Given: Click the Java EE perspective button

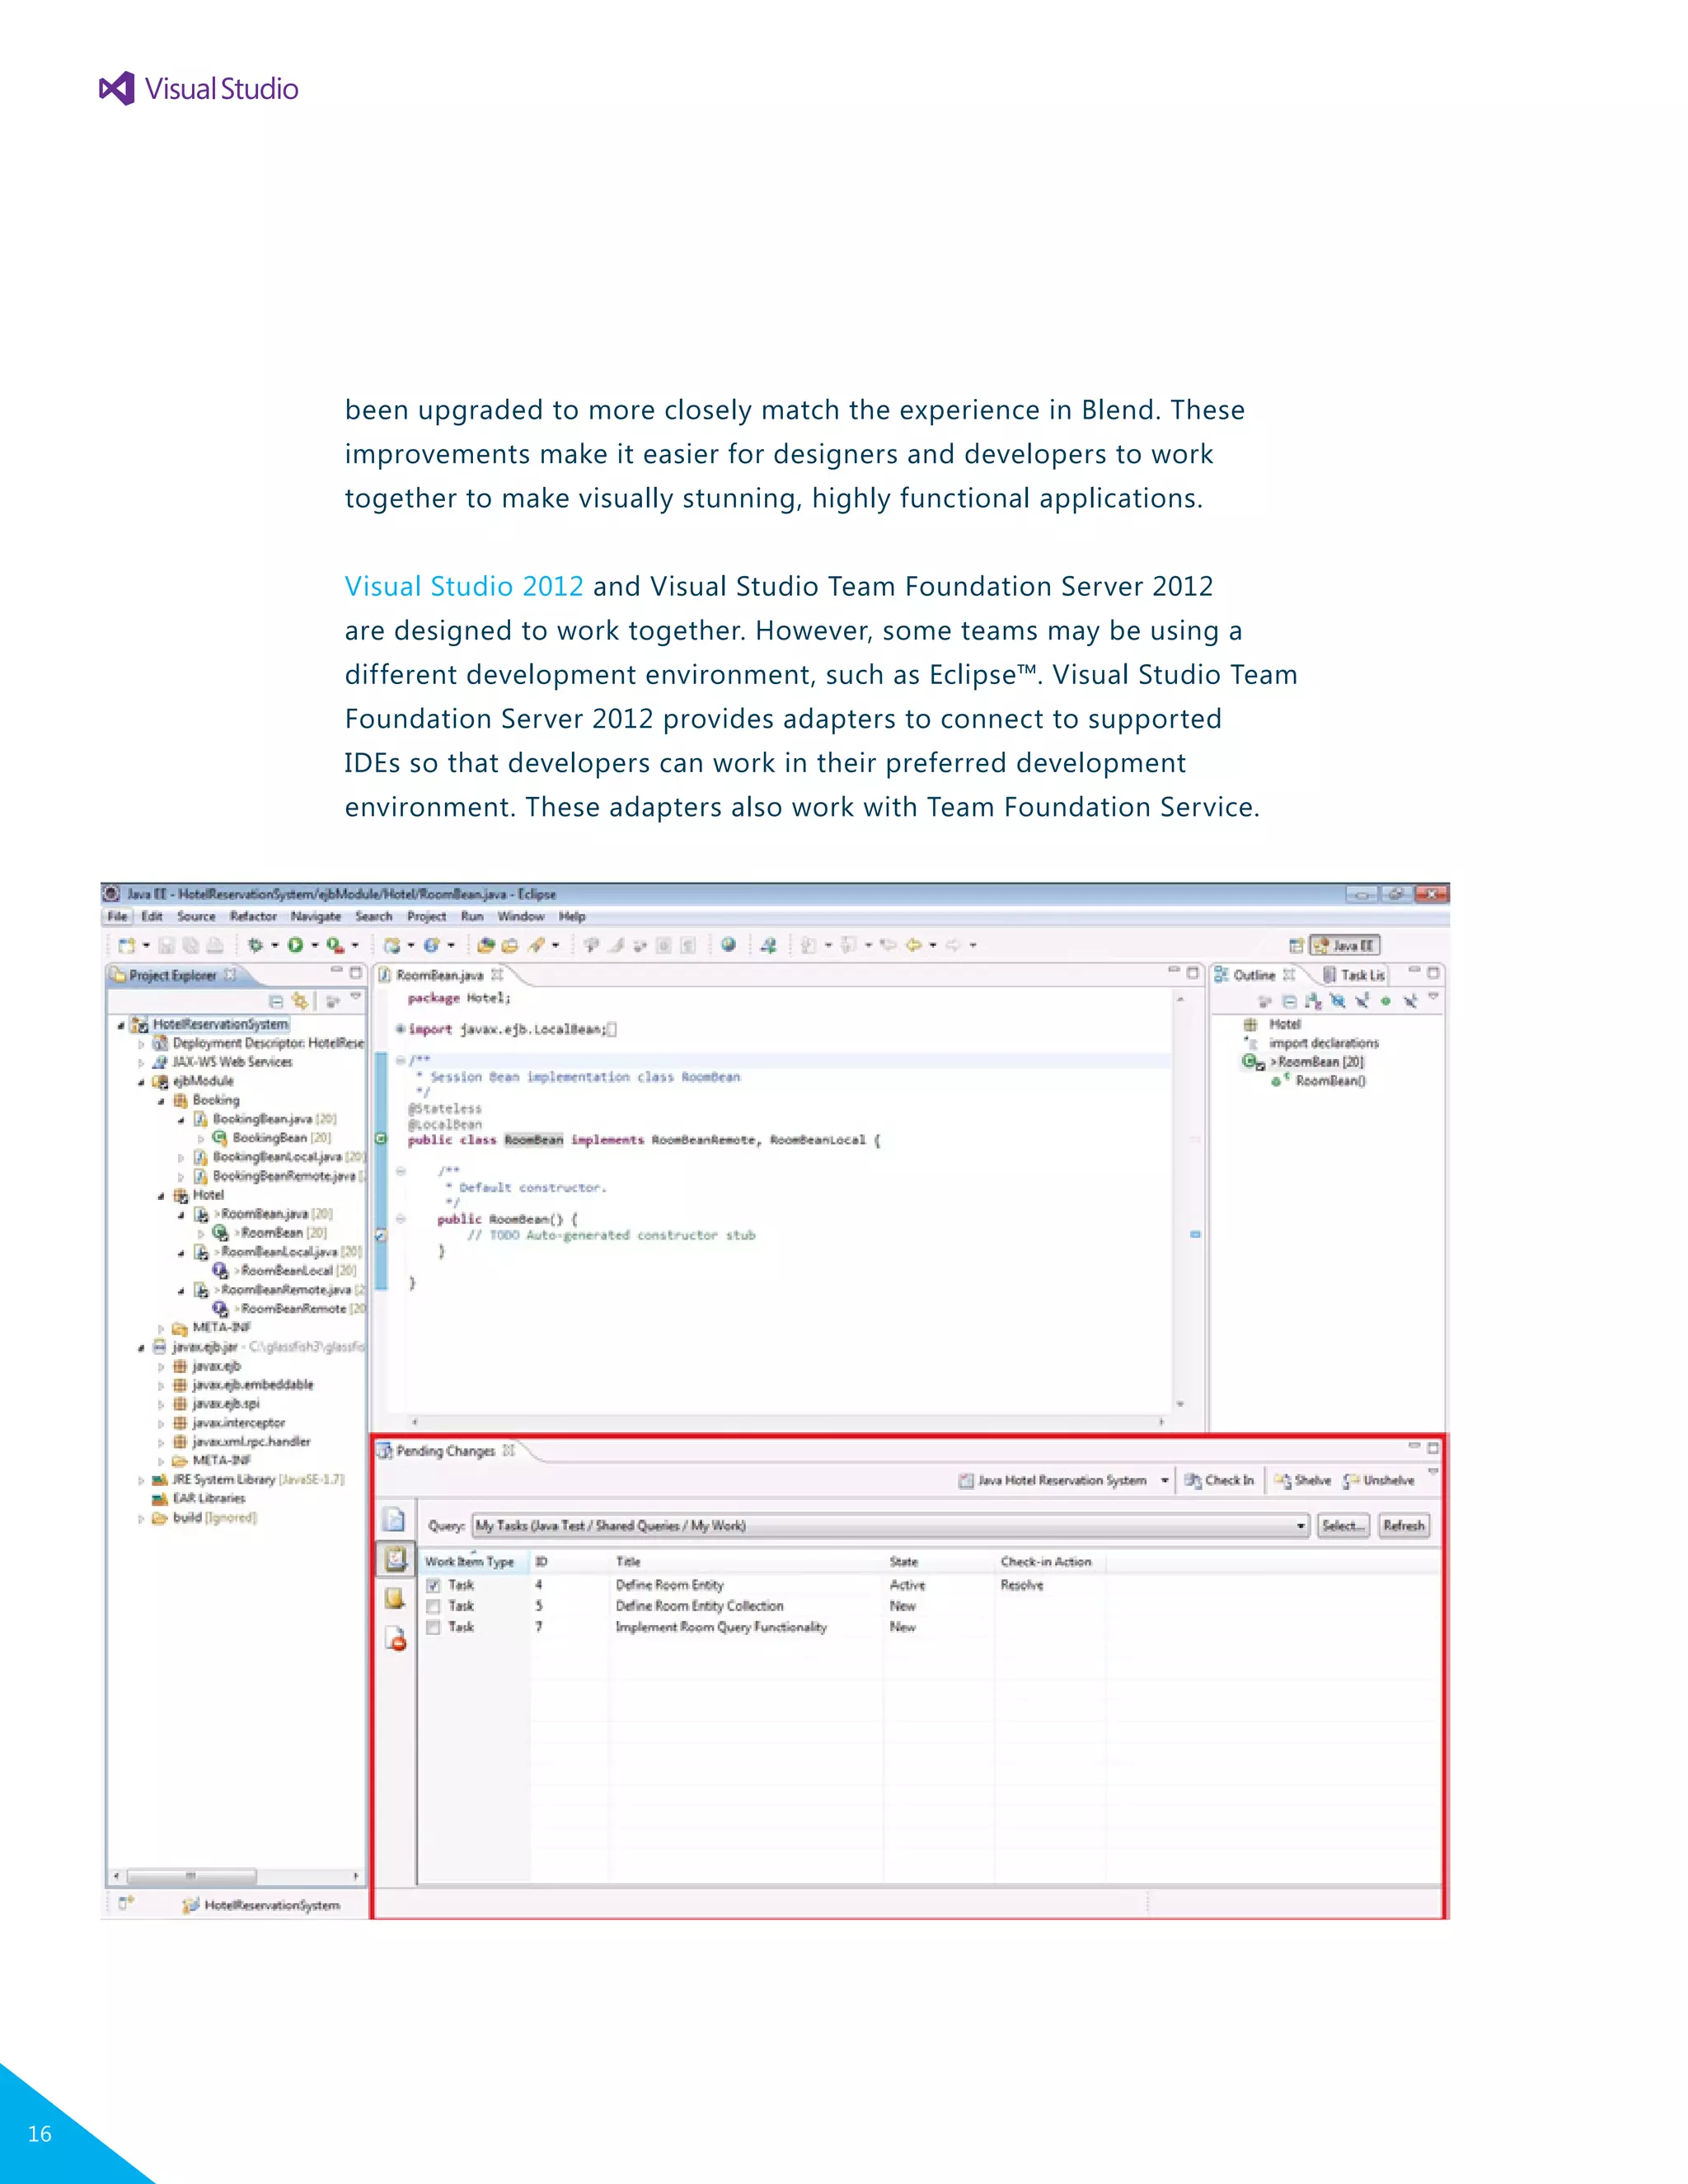Looking at the screenshot, I should pyautogui.click(x=1345, y=946).
